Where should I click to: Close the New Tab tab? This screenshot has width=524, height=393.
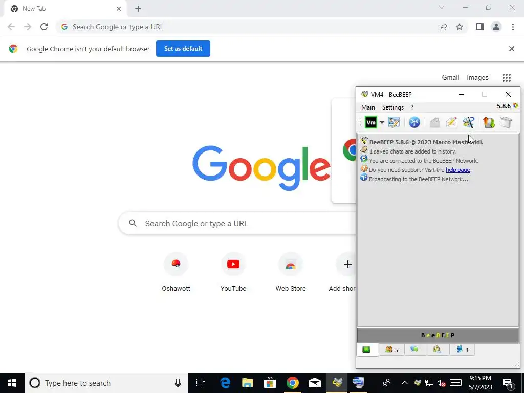(x=119, y=9)
